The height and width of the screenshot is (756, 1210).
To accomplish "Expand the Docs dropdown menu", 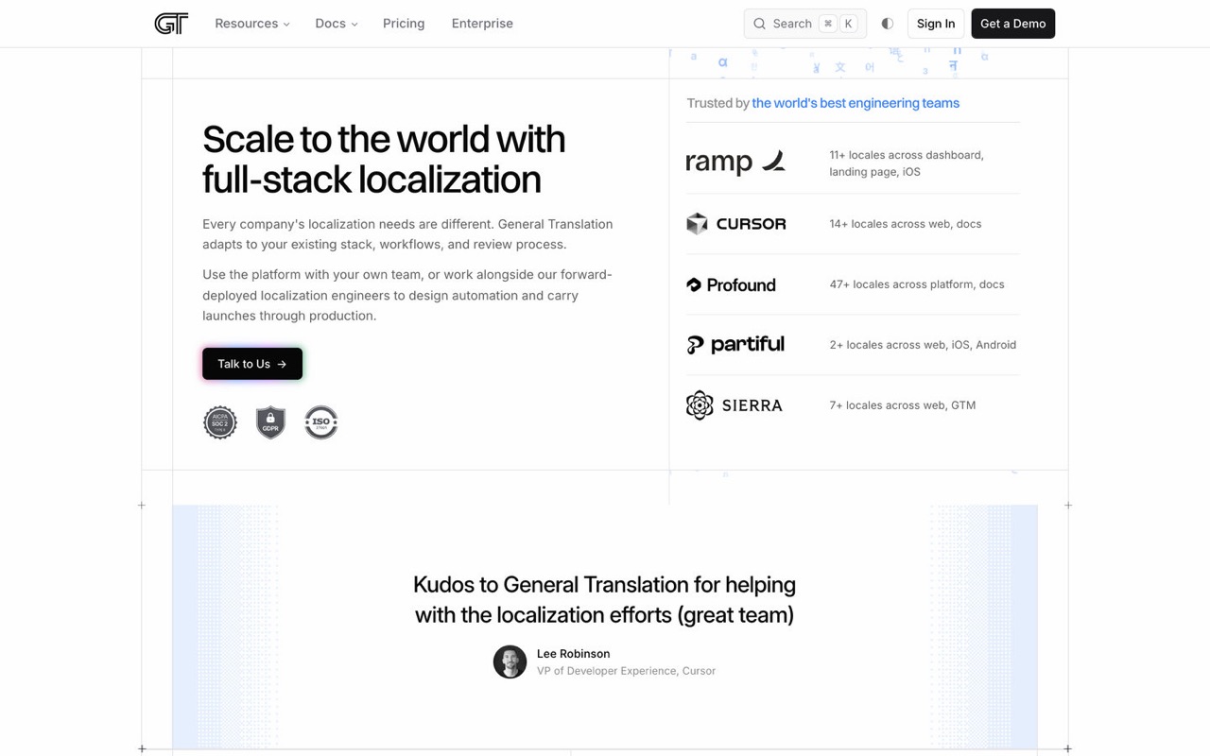I will (337, 24).
